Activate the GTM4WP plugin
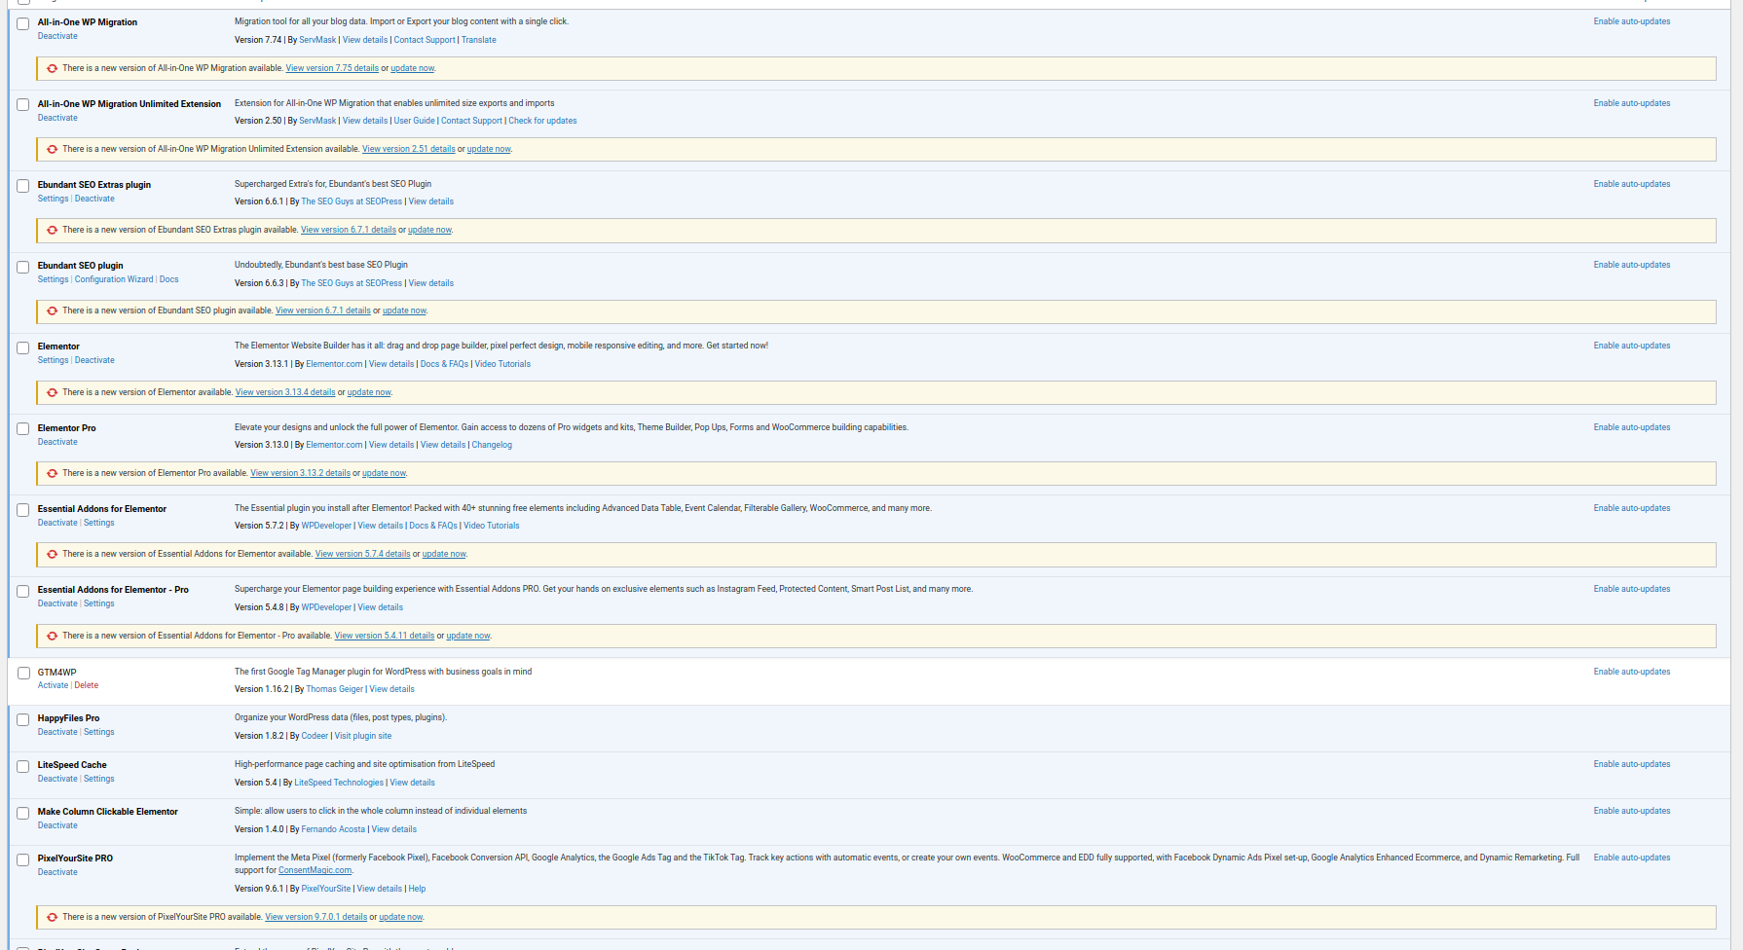Image resolution: width=1743 pixels, height=950 pixels. [53, 685]
